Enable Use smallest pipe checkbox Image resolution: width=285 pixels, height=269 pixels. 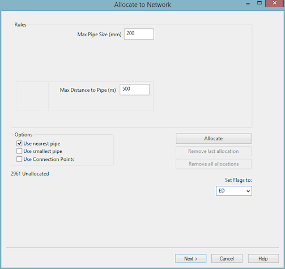tap(19, 151)
